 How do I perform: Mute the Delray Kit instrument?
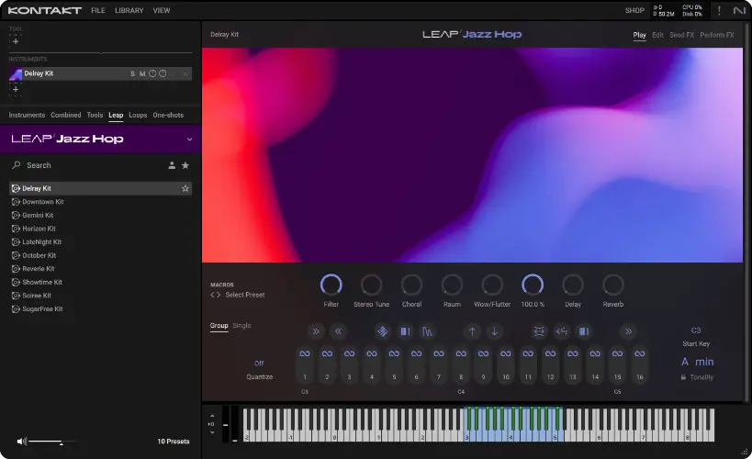142,73
